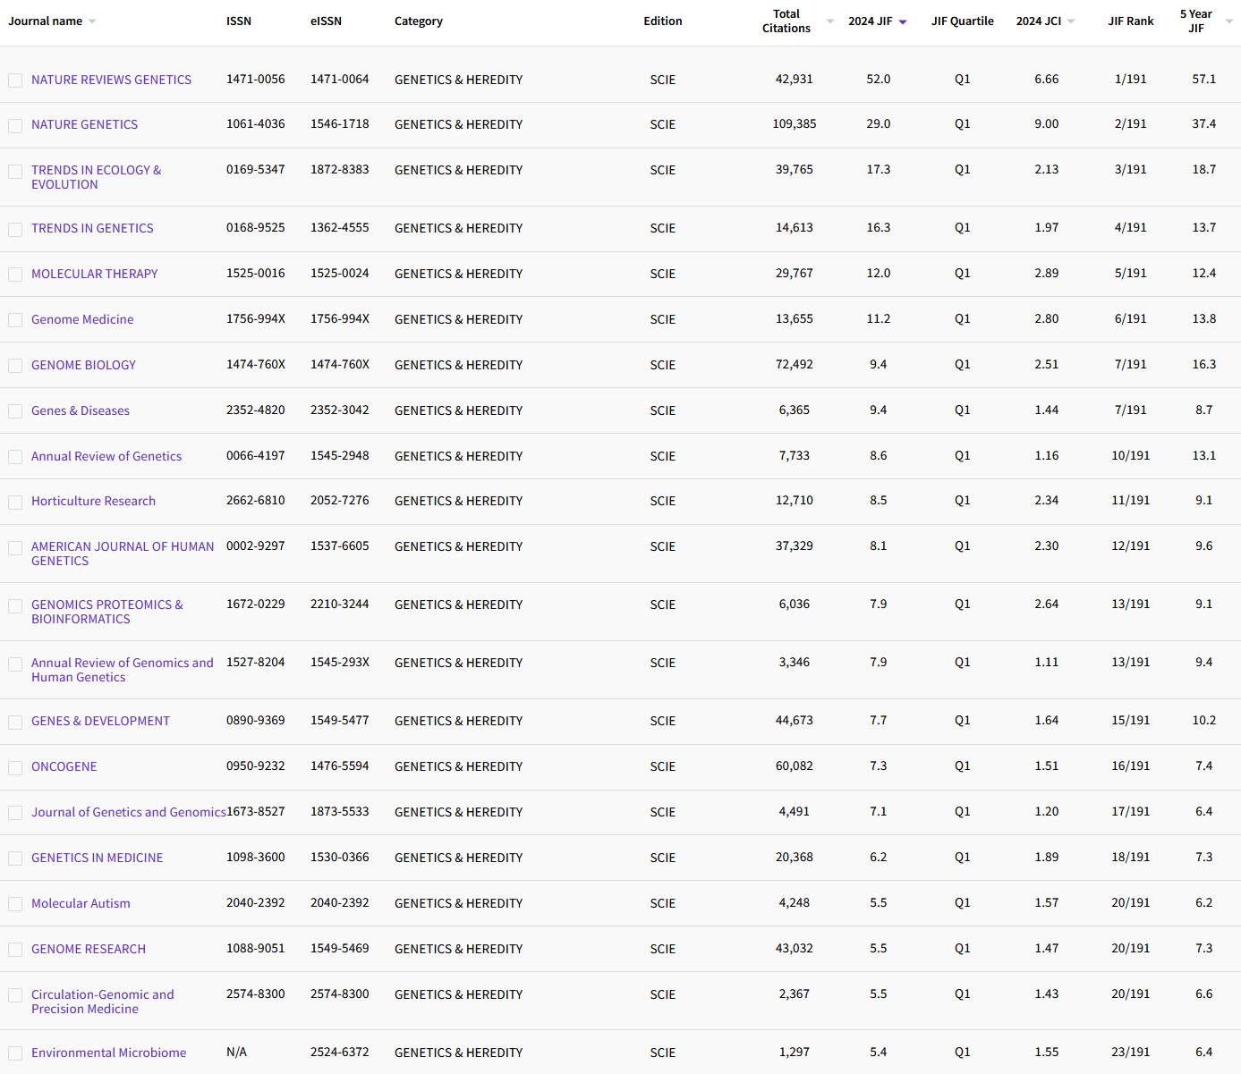Click JIF rank 10/191
This screenshot has width=1241, height=1074.
click(x=1131, y=456)
